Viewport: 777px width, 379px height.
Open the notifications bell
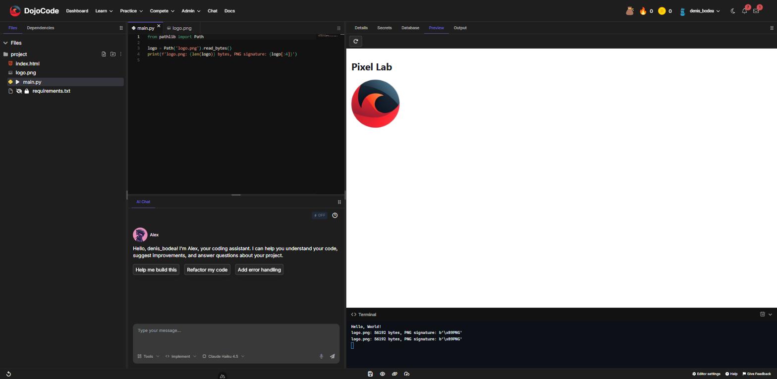pyautogui.click(x=744, y=11)
